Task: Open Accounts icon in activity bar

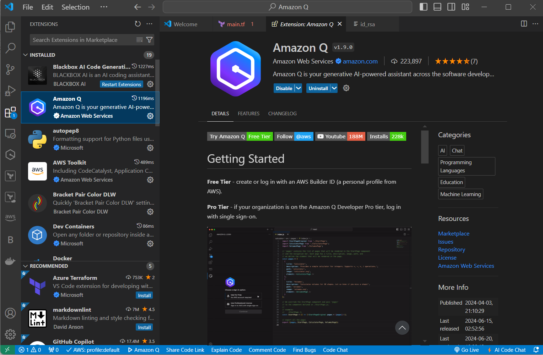Action: (x=10, y=313)
